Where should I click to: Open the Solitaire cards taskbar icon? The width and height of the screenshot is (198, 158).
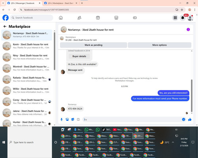coord(63,130)
